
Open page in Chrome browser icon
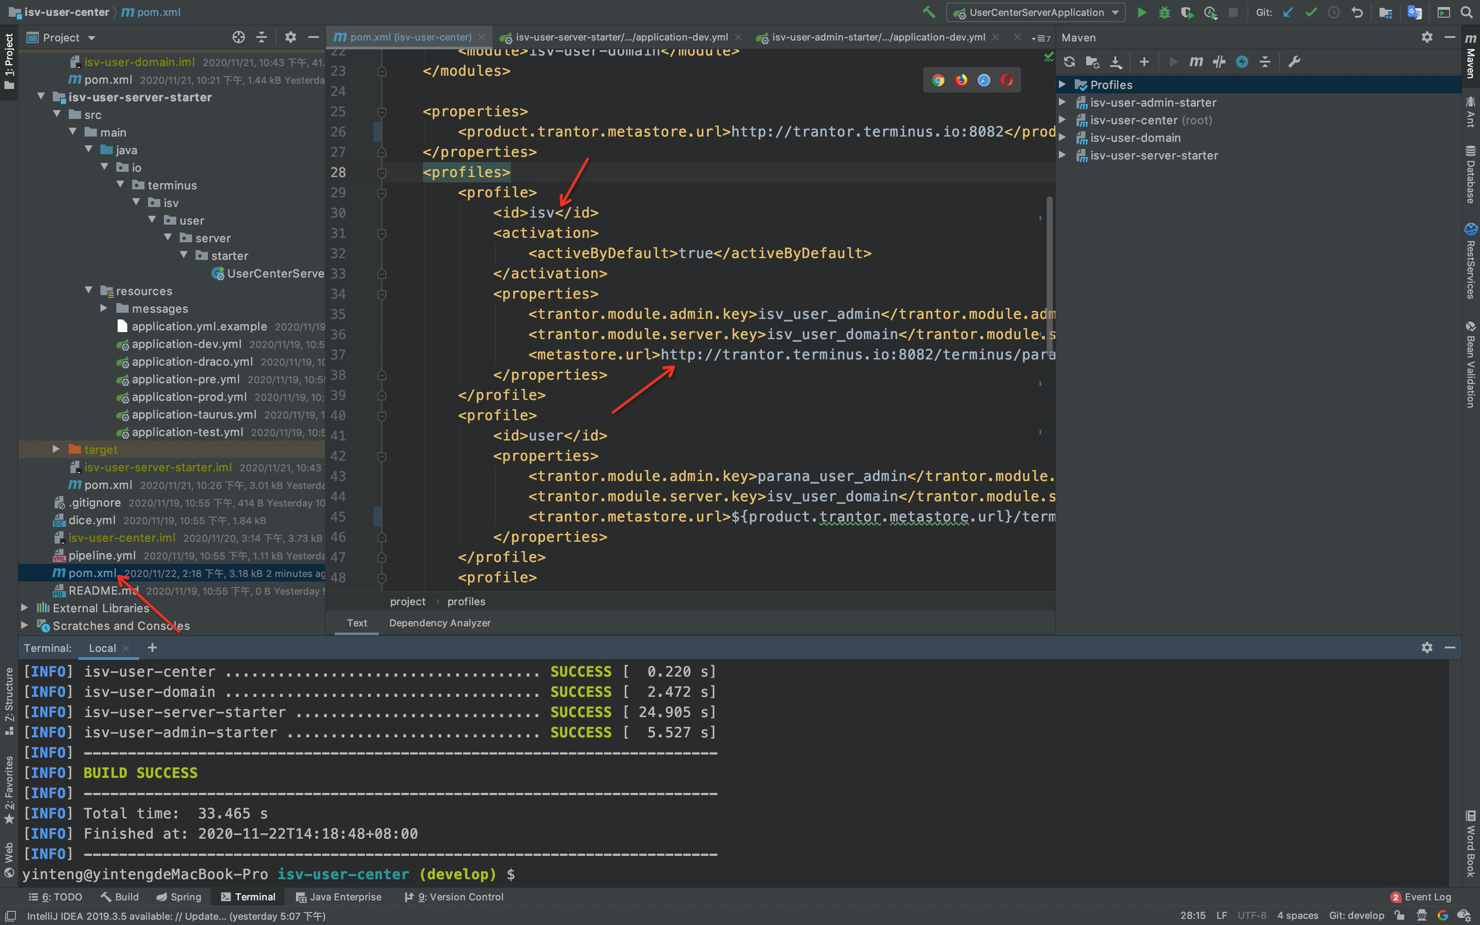[938, 80]
